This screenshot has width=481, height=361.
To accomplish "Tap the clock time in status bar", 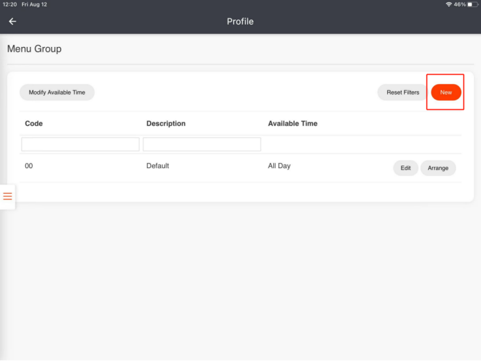I will [x=10, y=5].
